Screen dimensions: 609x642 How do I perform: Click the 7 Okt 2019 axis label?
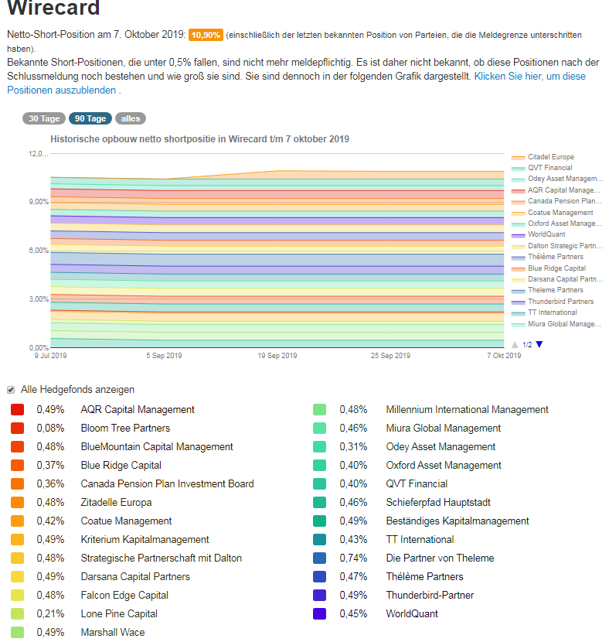tap(504, 355)
